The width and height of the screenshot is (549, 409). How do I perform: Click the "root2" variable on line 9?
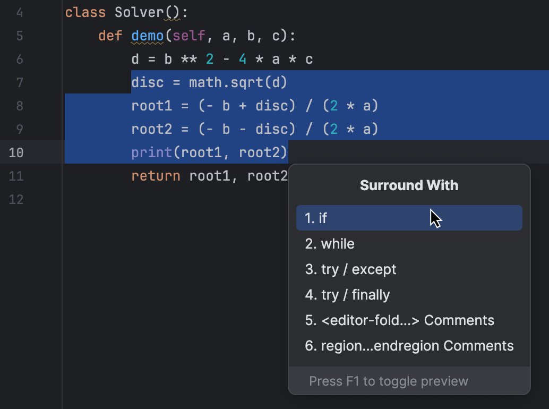point(152,129)
